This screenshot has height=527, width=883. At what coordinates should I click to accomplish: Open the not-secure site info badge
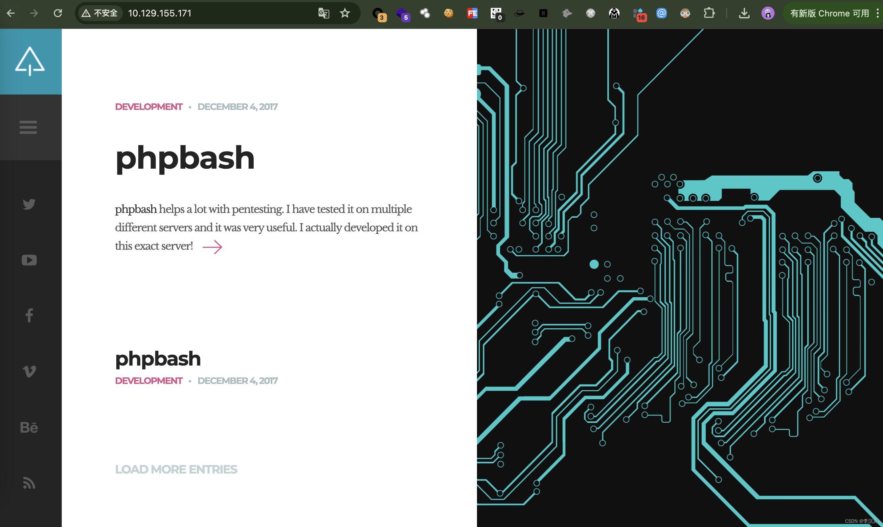[100, 13]
